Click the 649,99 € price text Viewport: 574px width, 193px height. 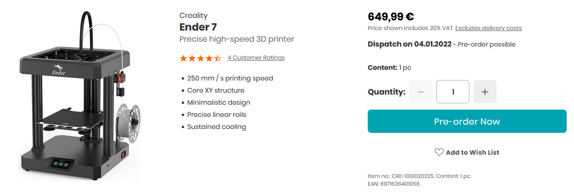coord(391,16)
